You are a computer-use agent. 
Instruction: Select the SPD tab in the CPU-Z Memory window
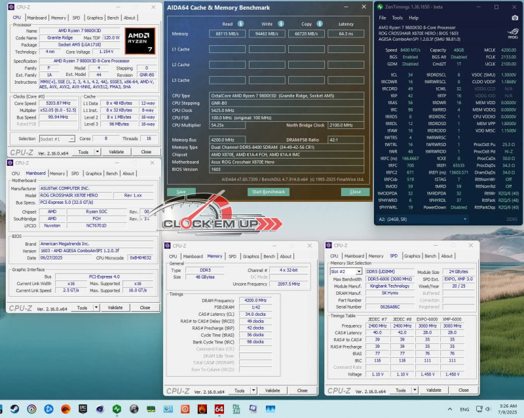[x=233, y=256]
